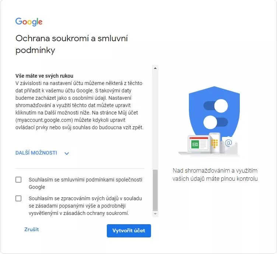Click the laptop illustration with green icon
The image size is (277, 254).
[x=196, y=144]
